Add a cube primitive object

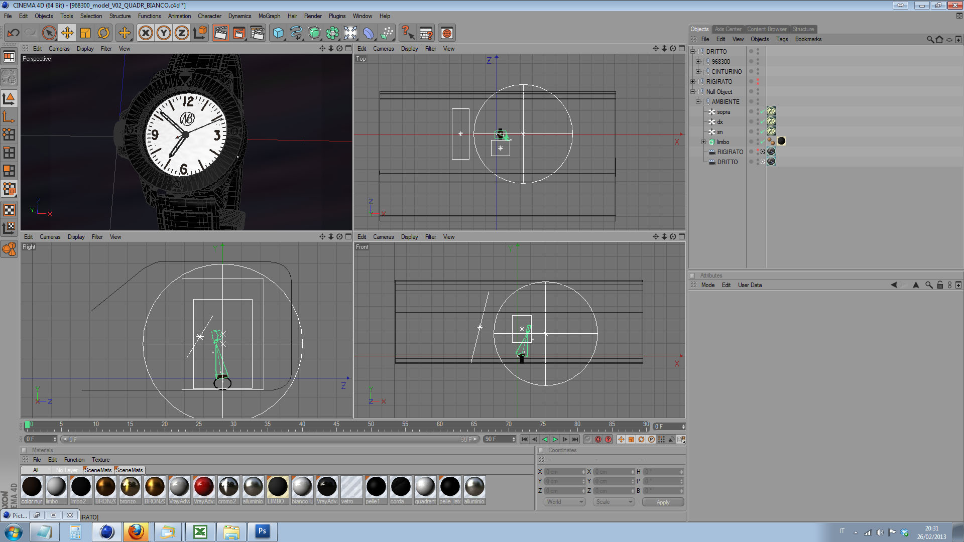click(278, 33)
